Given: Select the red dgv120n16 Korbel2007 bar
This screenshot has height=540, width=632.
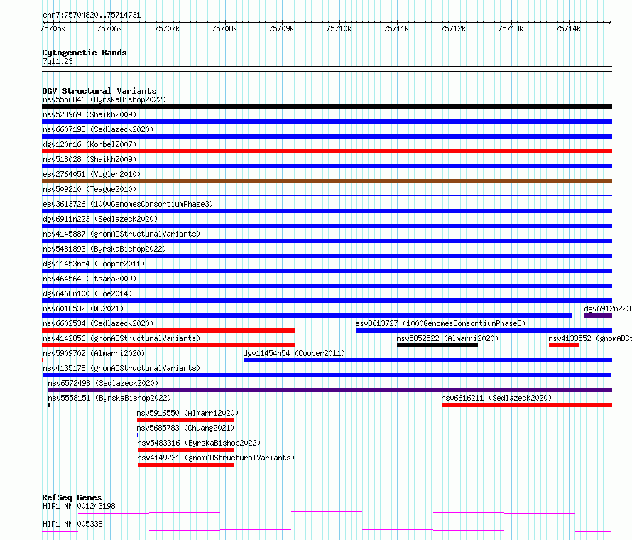Looking at the screenshot, I should point(327,151).
